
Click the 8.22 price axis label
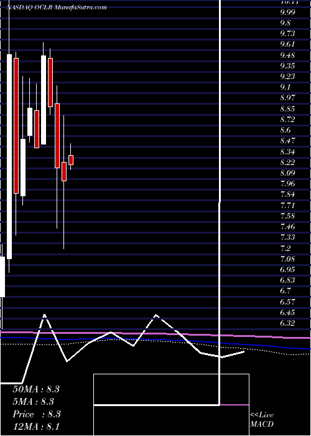(x=287, y=162)
